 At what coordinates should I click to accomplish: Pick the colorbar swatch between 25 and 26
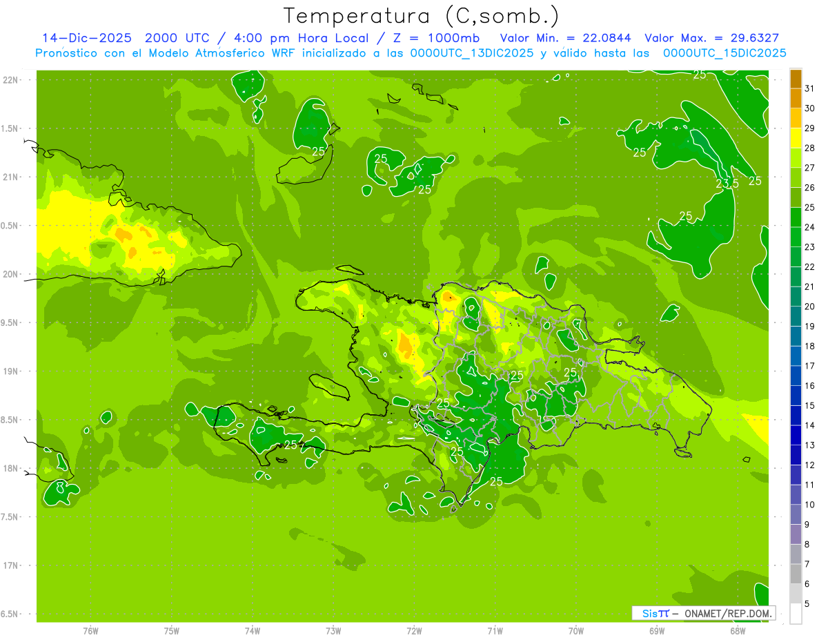796,197
